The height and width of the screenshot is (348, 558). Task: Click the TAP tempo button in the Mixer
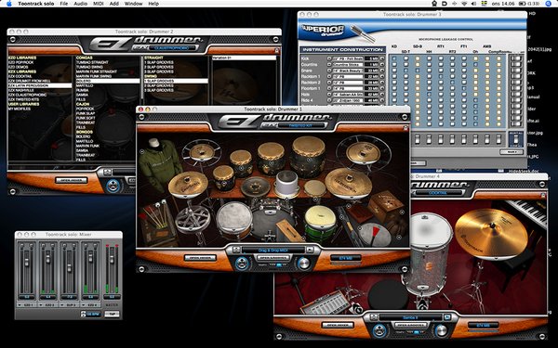point(113,314)
